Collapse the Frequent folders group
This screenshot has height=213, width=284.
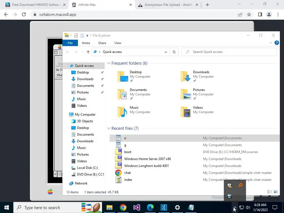pos(109,63)
